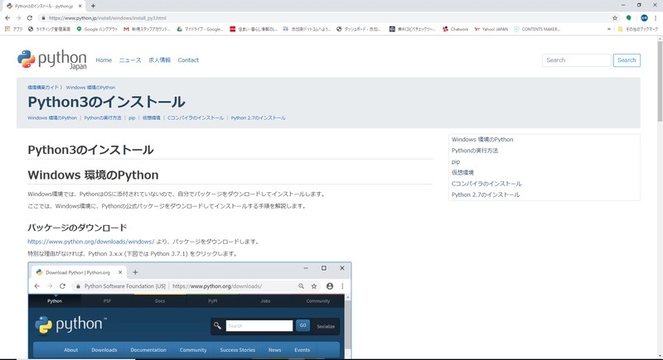The image size is (663, 360).
Task: Open the green Hangouts extension icon
Action: point(629,18)
